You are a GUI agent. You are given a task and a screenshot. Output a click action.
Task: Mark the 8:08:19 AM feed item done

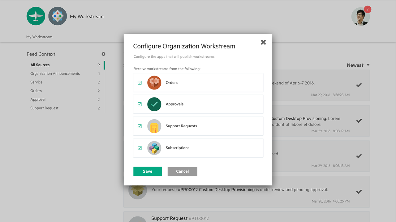359,121
